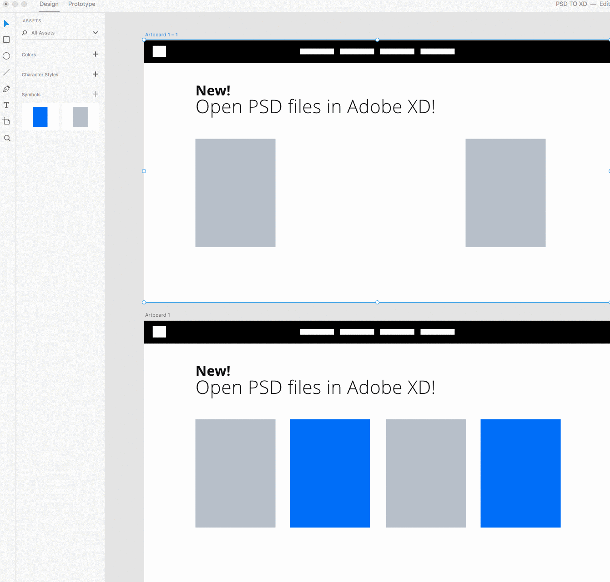This screenshot has width=610, height=582.
Task: Select the 'Artboard 1' label
Action: 157,315
